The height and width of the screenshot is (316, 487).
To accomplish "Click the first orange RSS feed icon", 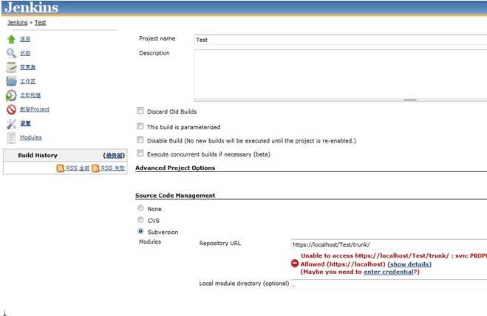I will click(61, 168).
